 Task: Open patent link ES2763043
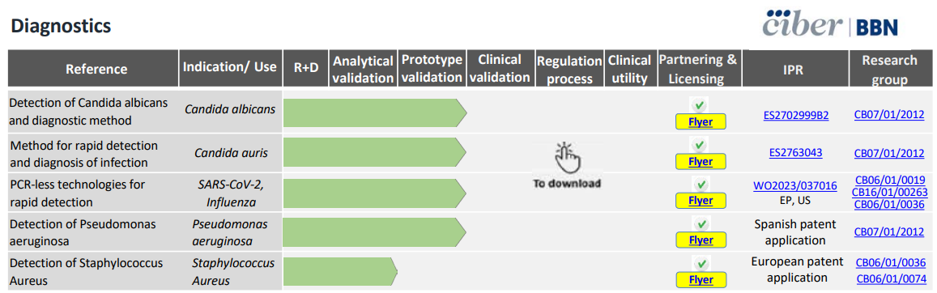796,153
